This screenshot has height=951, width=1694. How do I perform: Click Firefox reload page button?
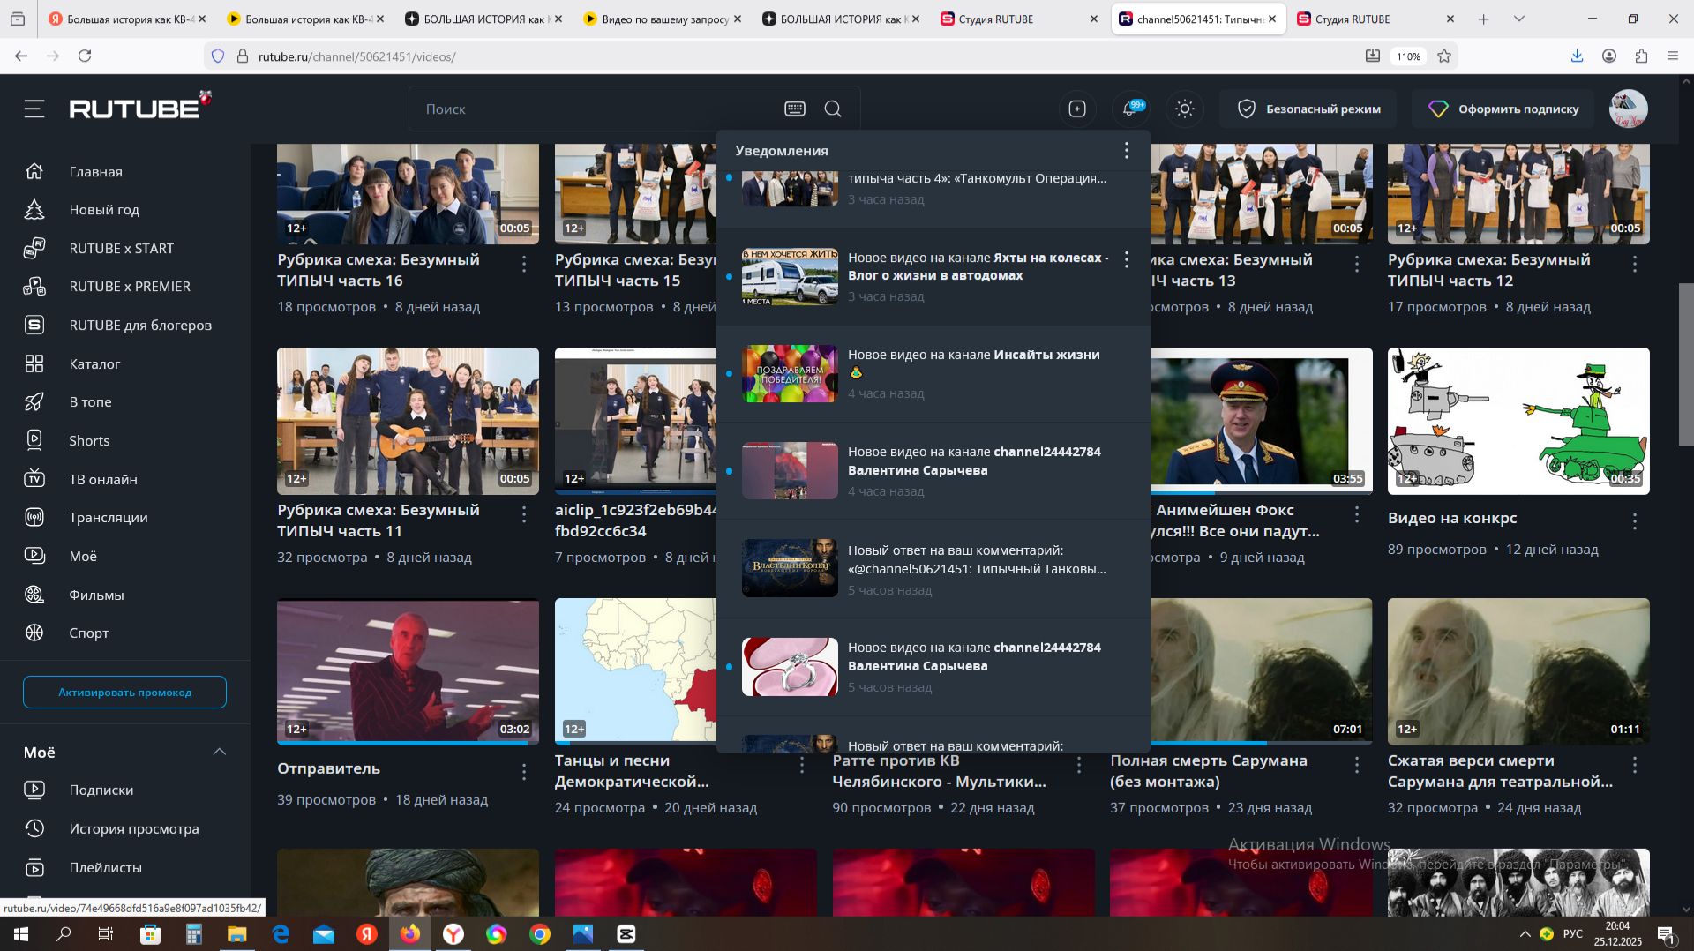[x=85, y=56]
